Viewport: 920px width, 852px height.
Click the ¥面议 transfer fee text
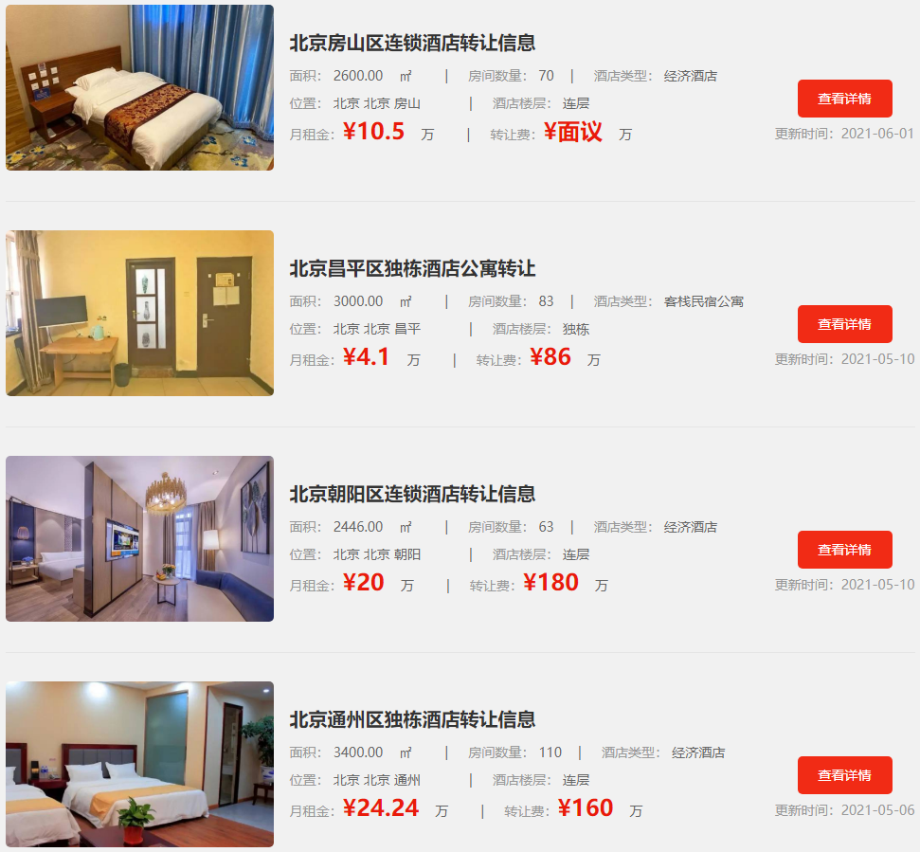point(573,132)
